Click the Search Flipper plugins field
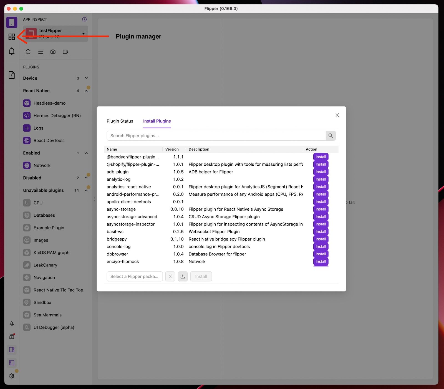This screenshot has height=389, width=444. click(x=216, y=136)
